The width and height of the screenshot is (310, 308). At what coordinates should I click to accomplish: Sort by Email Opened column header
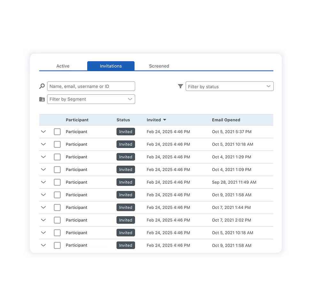[226, 120]
